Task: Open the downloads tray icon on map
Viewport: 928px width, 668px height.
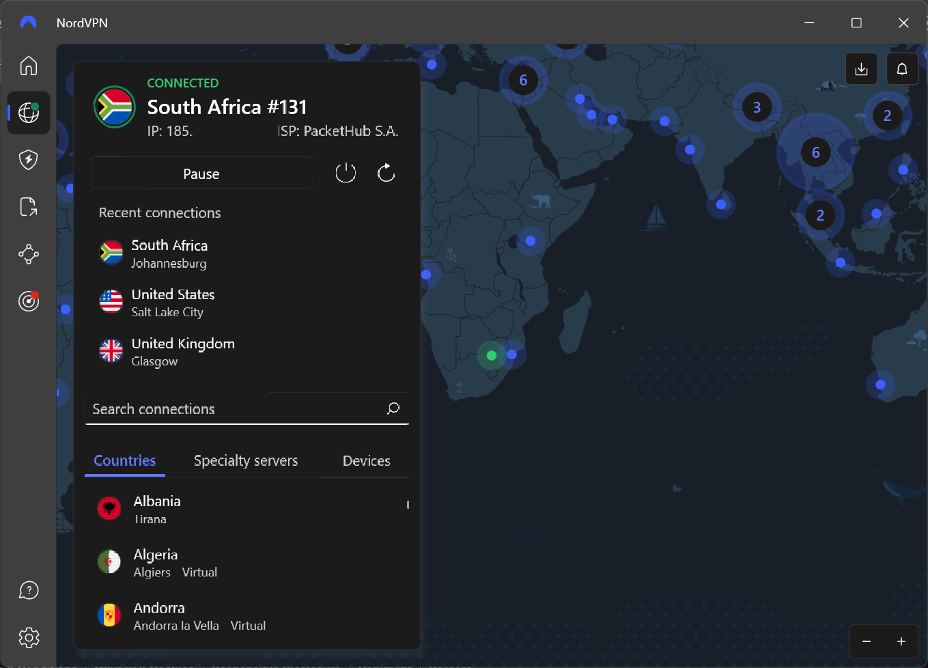Action: tap(861, 69)
